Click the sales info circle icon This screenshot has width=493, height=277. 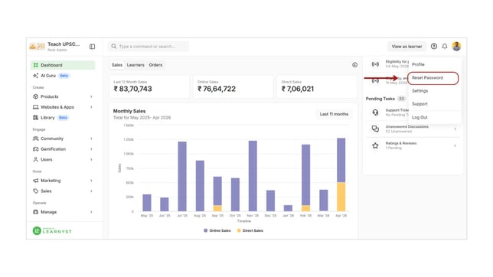click(x=354, y=65)
